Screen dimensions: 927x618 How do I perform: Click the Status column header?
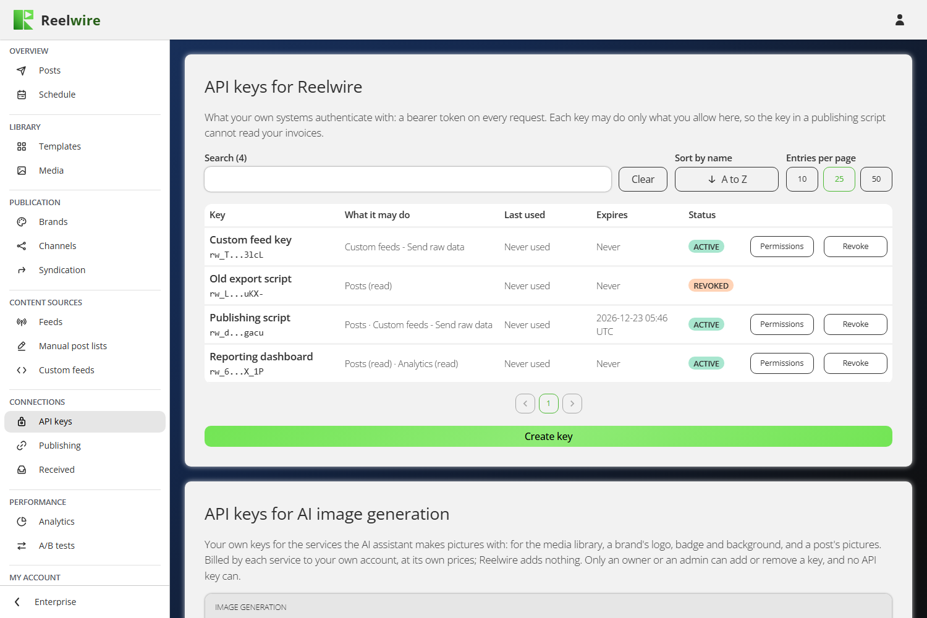click(702, 215)
